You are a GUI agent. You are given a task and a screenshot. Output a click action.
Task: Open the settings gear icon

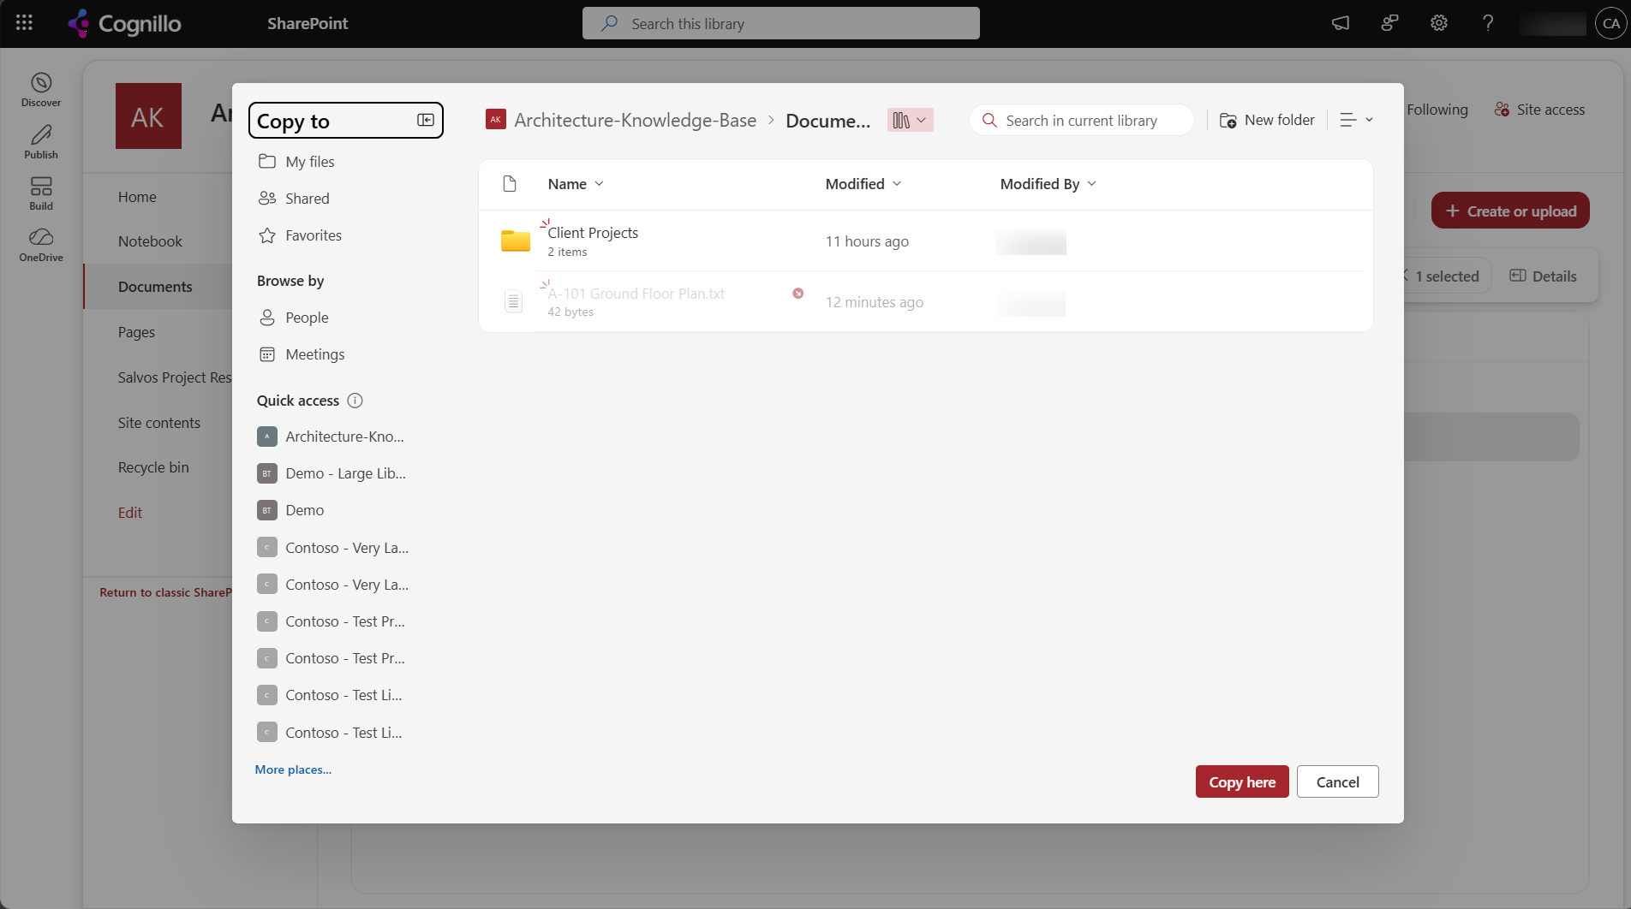click(1439, 23)
